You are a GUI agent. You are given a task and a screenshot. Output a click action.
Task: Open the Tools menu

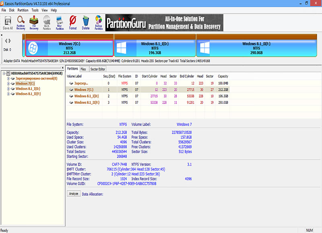click(x=35, y=10)
